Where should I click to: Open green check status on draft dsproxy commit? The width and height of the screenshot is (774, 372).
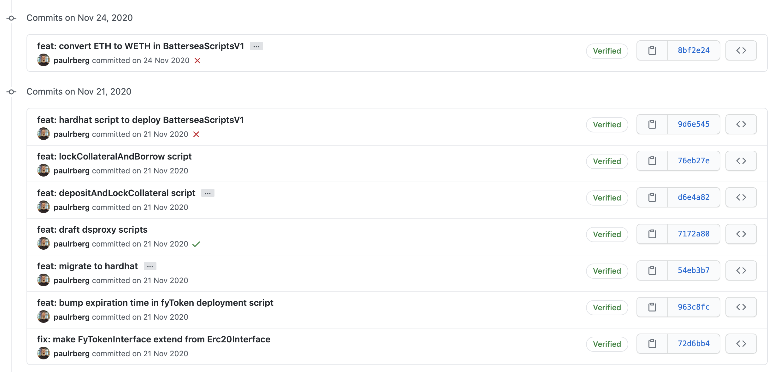click(196, 244)
